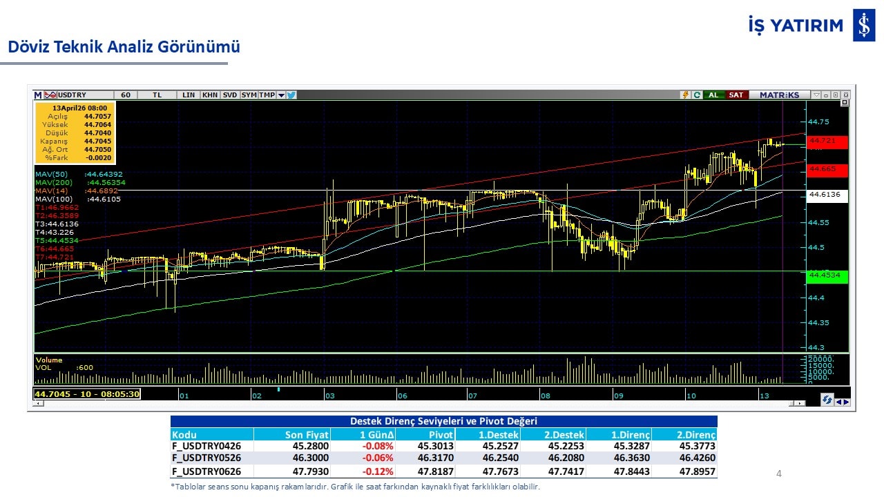The height and width of the screenshot is (497, 884).
Task: Select the SYM toolbar item
Action: coord(249,95)
